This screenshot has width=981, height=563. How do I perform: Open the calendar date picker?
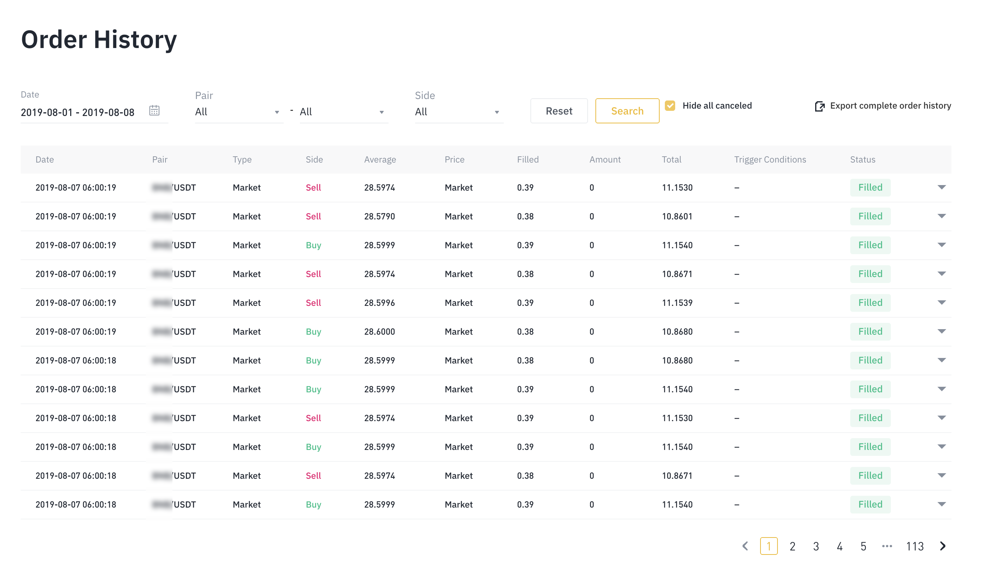click(x=155, y=111)
